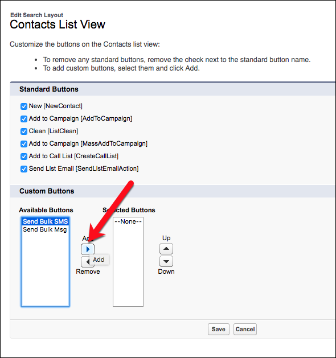This screenshot has width=336, height=358.
Task: Click the Down arrow button
Action: click(x=166, y=261)
